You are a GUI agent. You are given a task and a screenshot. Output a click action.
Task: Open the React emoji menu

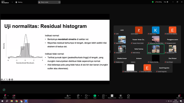click(x=86, y=96)
